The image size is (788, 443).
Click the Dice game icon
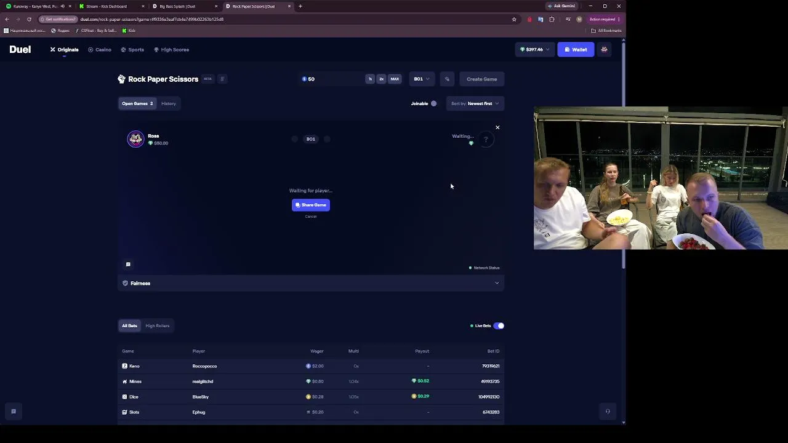[x=124, y=397]
